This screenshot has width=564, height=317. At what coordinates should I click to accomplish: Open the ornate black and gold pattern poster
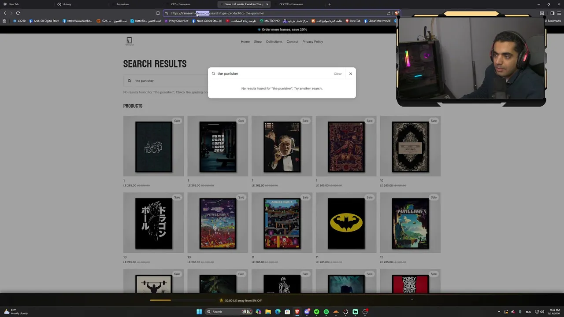[410, 147]
